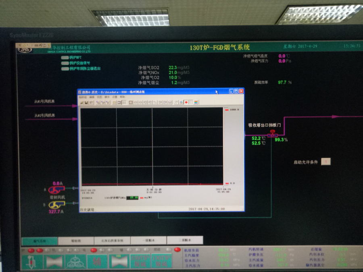Screen dimensions: 363x272
Task: Click the red trend line color swatch
Action: point(142,198)
